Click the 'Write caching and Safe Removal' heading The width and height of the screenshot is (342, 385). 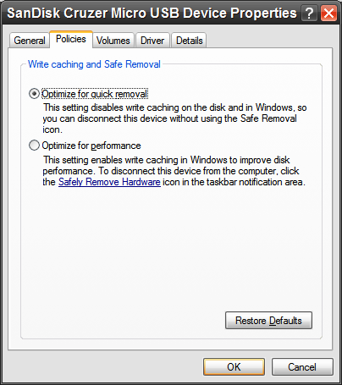(94, 64)
